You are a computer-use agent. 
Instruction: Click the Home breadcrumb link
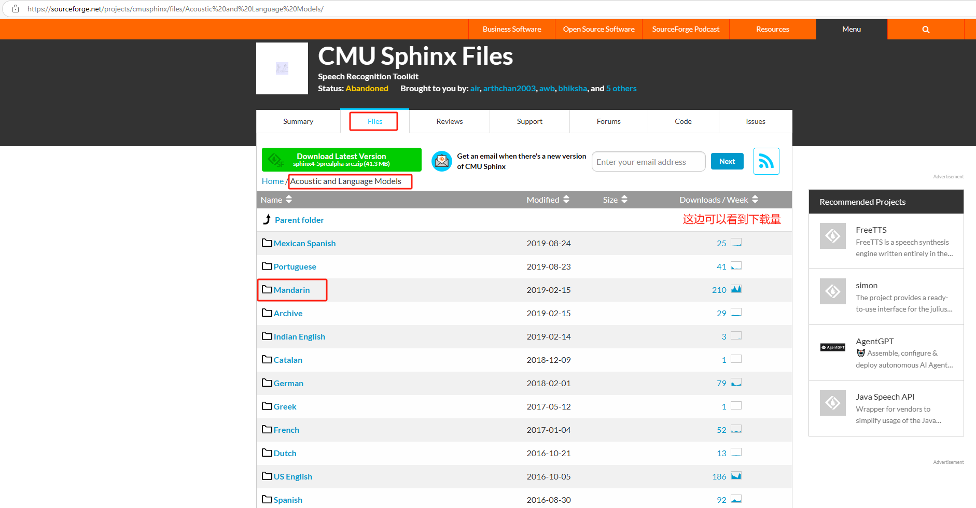point(273,181)
